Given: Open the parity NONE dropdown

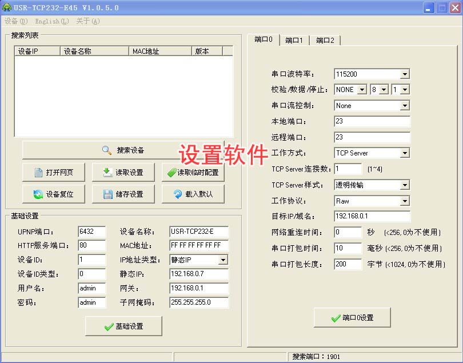Looking at the screenshot, I should click(x=362, y=90).
